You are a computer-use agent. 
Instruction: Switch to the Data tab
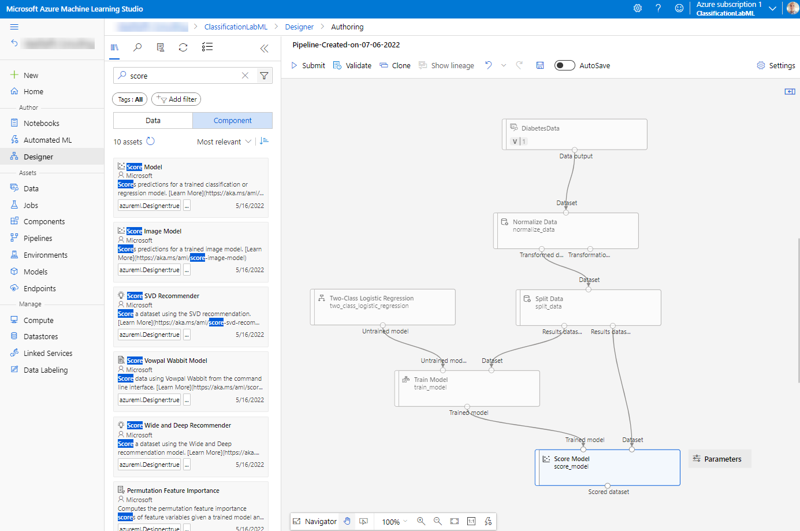click(x=153, y=120)
